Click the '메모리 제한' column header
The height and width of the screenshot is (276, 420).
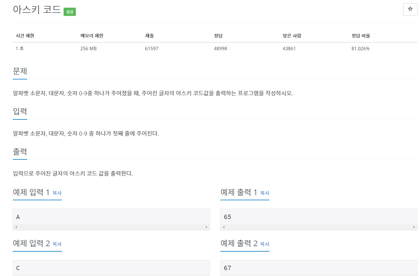click(x=92, y=36)
